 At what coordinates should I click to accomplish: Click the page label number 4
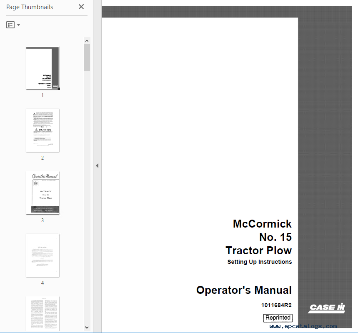[43, 283]
